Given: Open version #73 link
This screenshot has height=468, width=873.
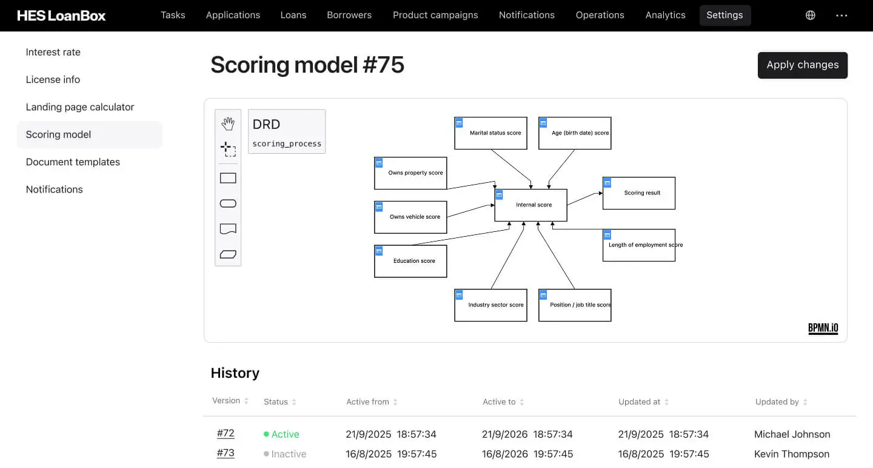Looking at the screenshot, I should pyautogui.click(x=226, y=453).
